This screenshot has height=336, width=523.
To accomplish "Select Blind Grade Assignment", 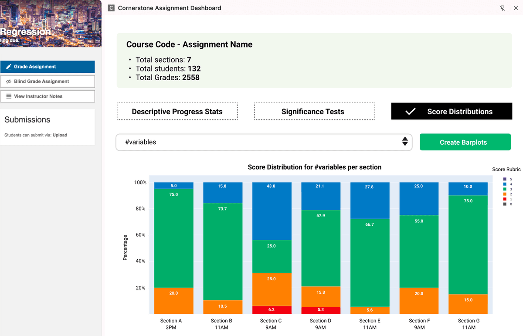I will 48,81.
